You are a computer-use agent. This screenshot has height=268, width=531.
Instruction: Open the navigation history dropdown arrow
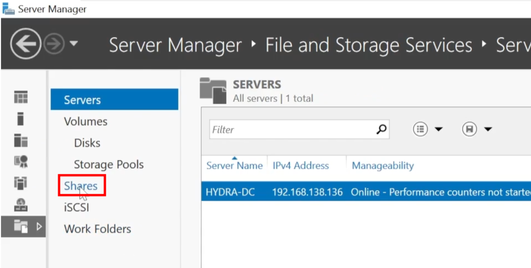click(x=74, y=44)
